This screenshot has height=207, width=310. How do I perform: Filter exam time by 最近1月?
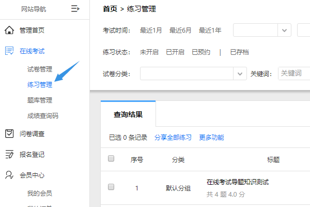pos(151,31)
